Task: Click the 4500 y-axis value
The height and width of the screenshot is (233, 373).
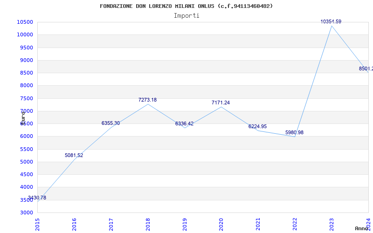Action: click(26, 174)
